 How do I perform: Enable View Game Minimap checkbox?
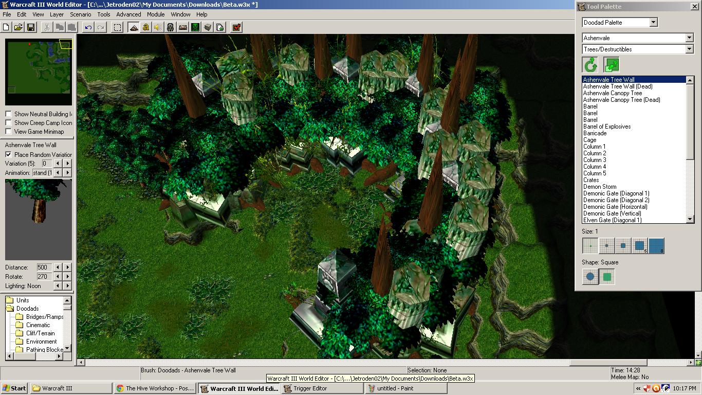[9, 132]
